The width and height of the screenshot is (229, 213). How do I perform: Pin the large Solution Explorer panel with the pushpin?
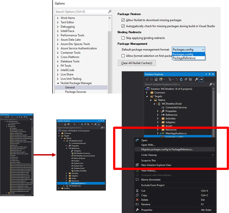pos(210,74)
